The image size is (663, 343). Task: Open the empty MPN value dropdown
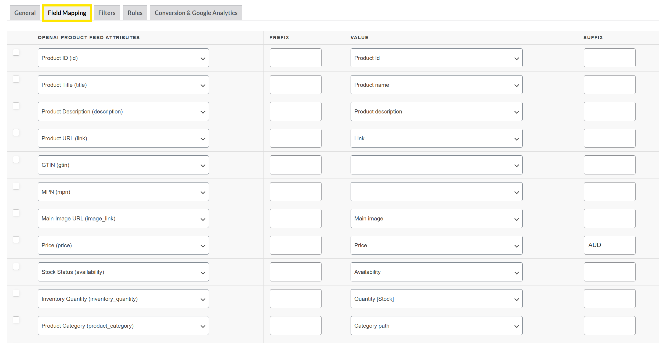click(x=436, y=192)
